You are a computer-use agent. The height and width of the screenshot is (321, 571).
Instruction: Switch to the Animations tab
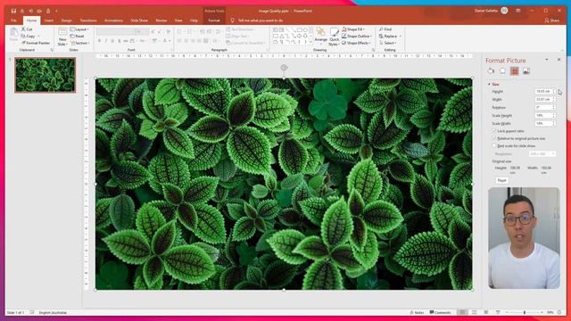pos(113,21)
